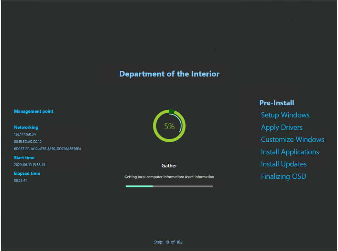Screen dimensions: 338x251
Task: Click the Gather step name
Action: tap(169, 166)
